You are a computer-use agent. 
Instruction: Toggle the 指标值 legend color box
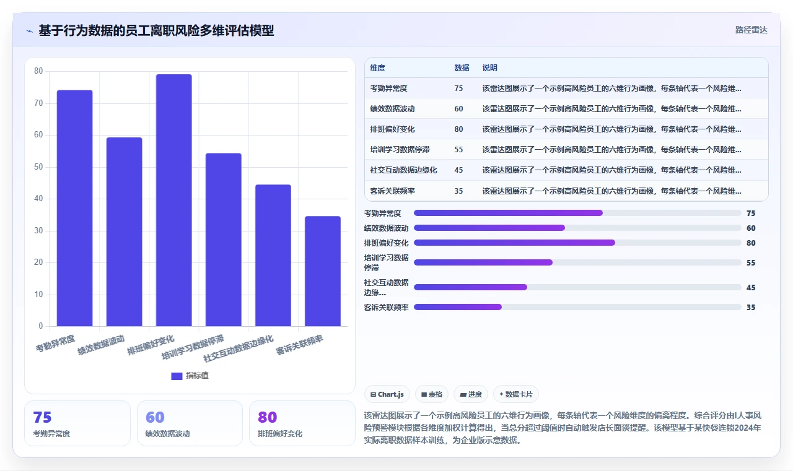pos(177,376)
